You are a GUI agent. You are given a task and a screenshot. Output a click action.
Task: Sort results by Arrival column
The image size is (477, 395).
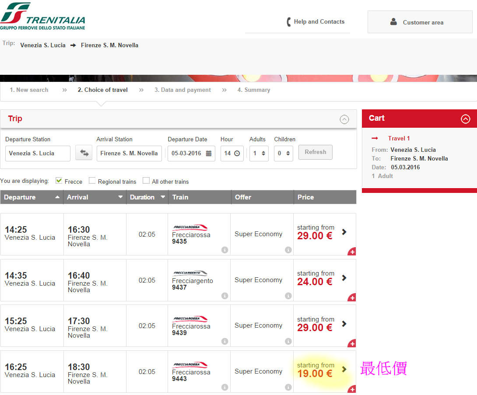point(95,197)
